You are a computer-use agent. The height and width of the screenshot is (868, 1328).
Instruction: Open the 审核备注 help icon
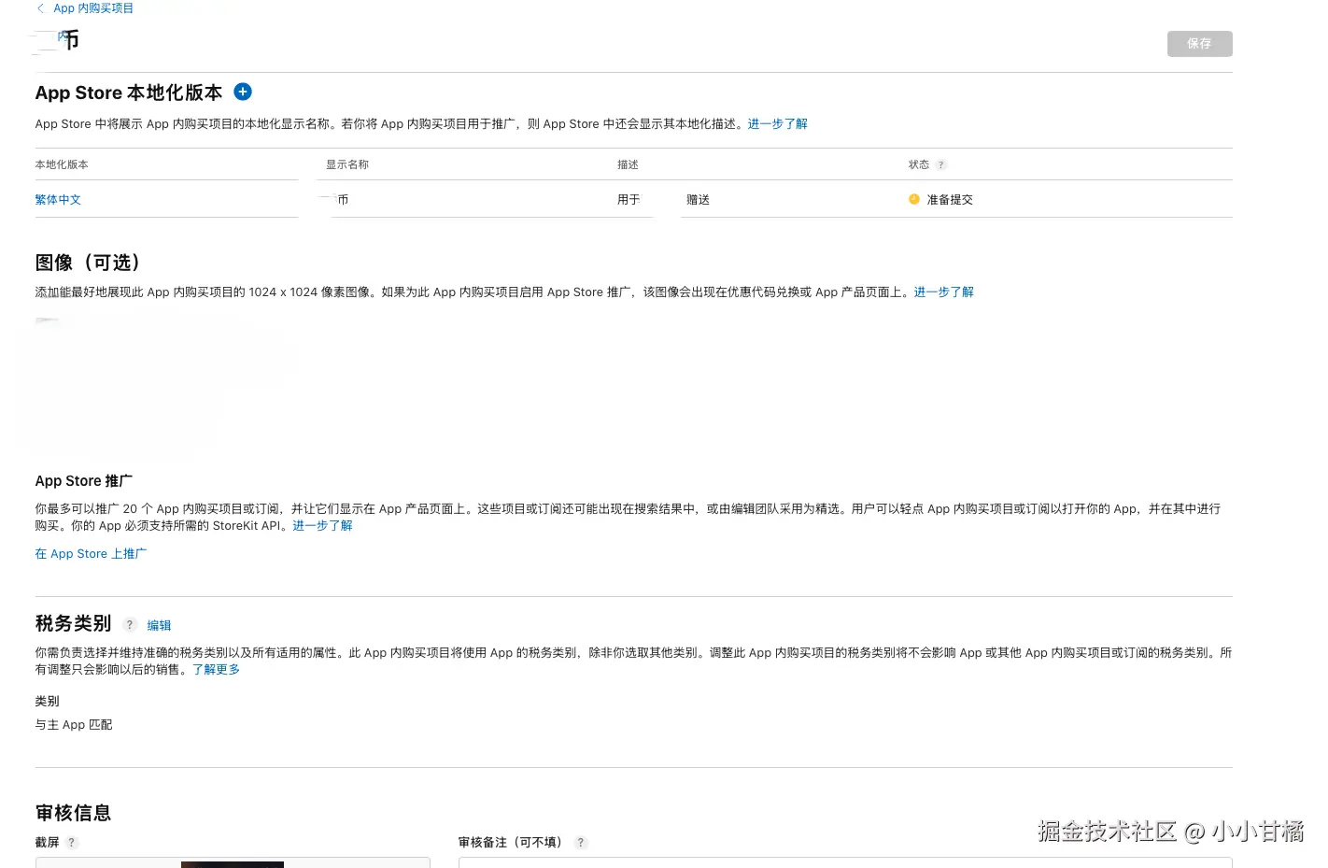580,842
